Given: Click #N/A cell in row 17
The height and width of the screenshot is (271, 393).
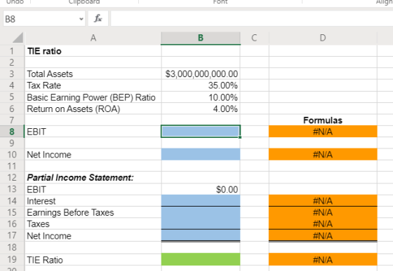Looking at the screenshot, I should (323, 235).
